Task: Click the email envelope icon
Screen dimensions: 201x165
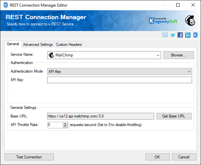Action: 165,35
